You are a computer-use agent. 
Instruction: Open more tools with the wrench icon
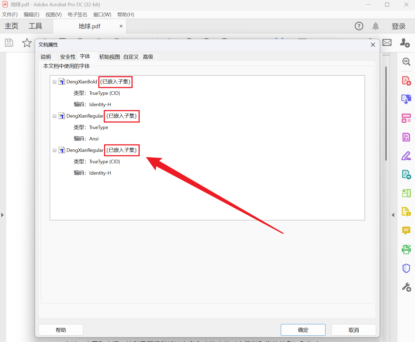click(x=406, y=287)
